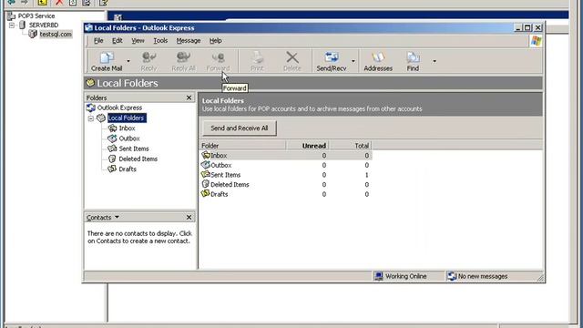Click the Drafts row in folder list
583x328 pixels.
click(x=285, y=194)
